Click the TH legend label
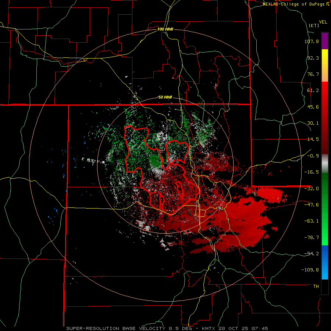331x331 pixels. 316,286
